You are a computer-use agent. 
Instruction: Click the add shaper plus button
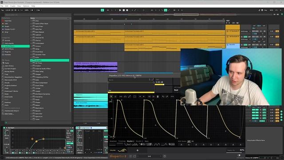point(138,150)
